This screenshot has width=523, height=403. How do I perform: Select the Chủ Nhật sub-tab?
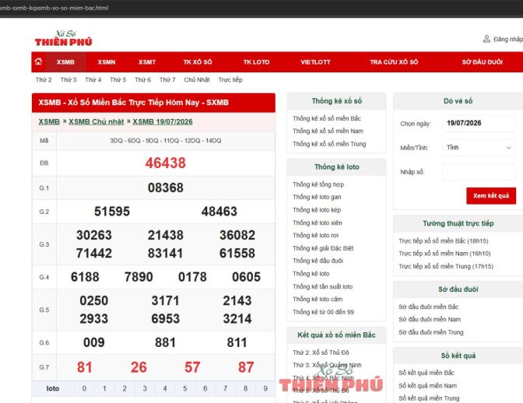click(197, 79)
